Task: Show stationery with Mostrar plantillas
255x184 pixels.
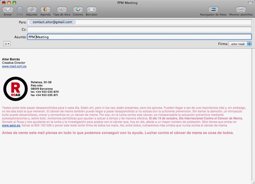Action: point(241,9)
